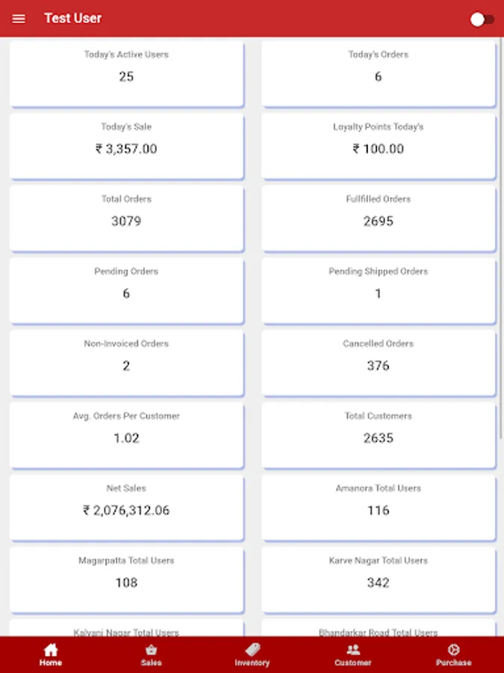Open the Inventory tag icon
Image resolution: width=504 pixels, height=673 pixels.
(x=252, y=650)
